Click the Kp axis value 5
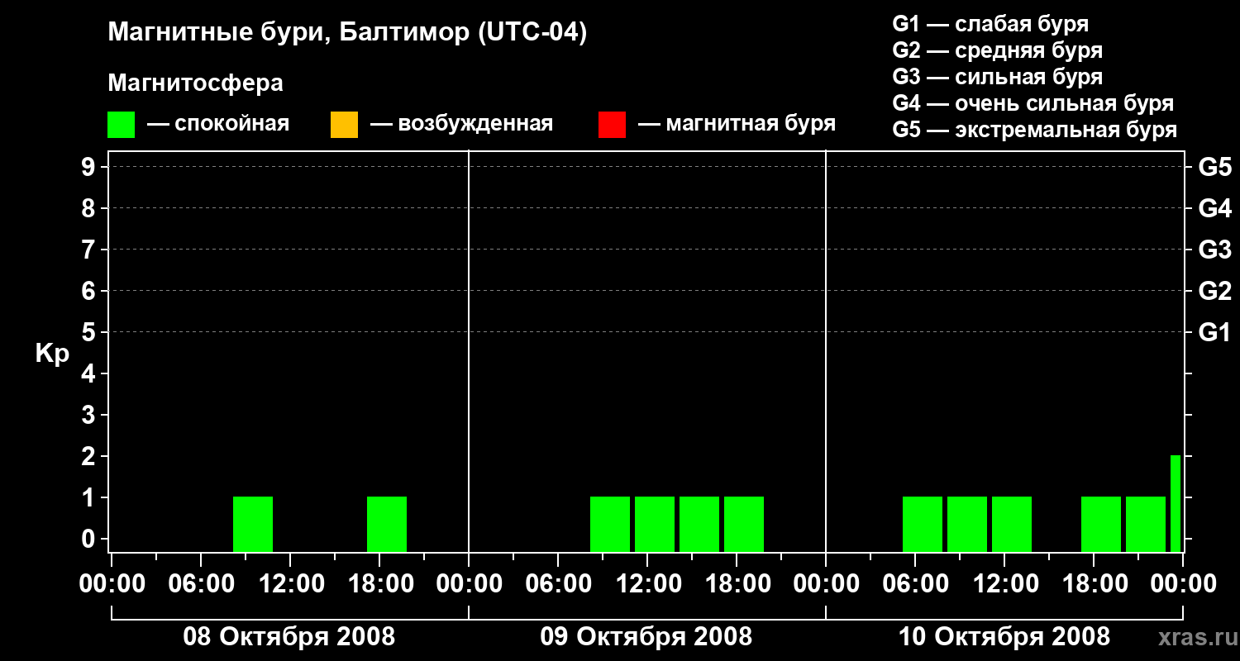 (90, 333)
